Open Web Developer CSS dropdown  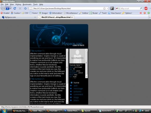point(25,13)
